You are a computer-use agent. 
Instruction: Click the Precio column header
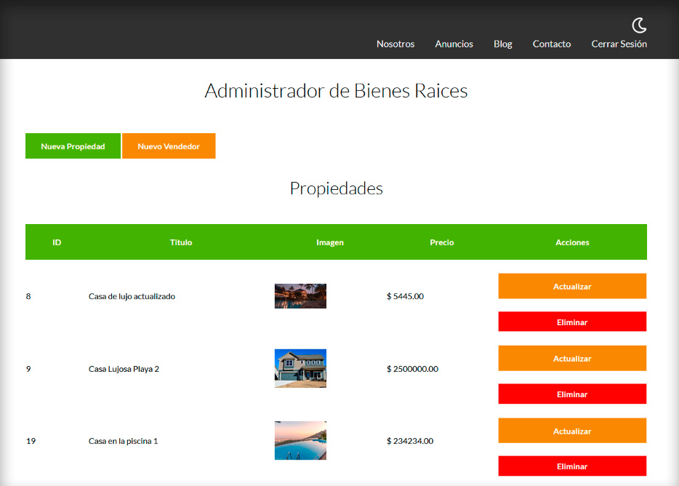click(441, 242)
